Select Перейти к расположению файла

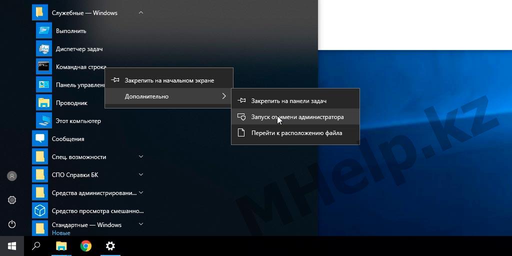click(x=295, y=133)
